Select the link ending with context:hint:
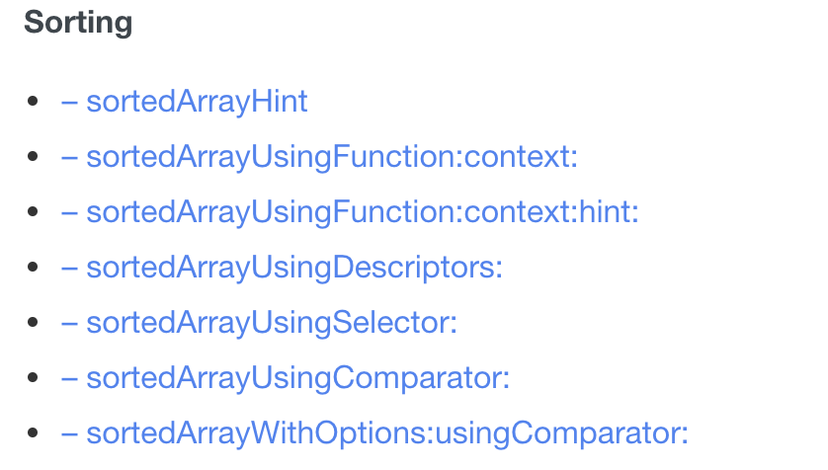Viewport: 828px width, 470px height. [x=350, y=212]
